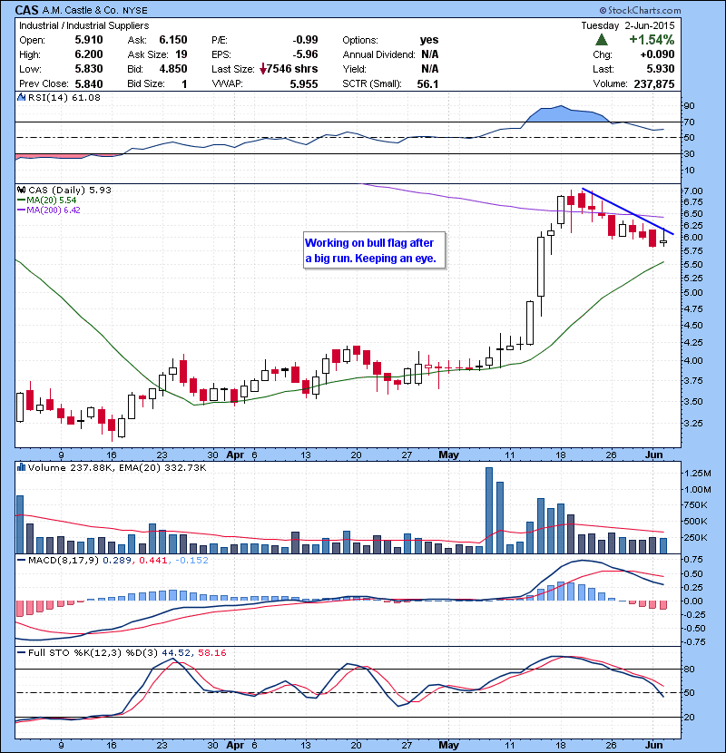This screenshot has height=753, width=726.
Task: Click the Annual Dividend label
Action: [378, 54]
